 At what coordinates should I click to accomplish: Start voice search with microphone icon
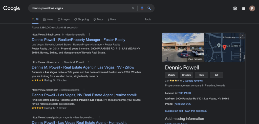click(x=142, y=8)
